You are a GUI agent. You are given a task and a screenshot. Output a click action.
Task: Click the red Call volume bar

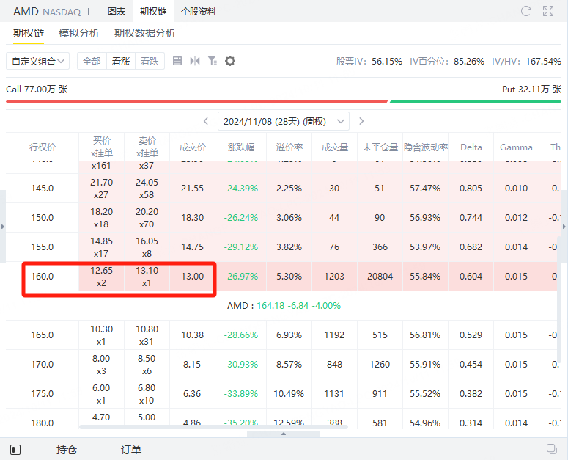[x=196, y=101]
